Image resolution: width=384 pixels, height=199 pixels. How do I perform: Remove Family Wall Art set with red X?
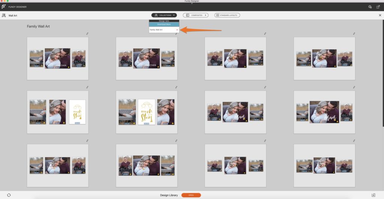[177, 30]
